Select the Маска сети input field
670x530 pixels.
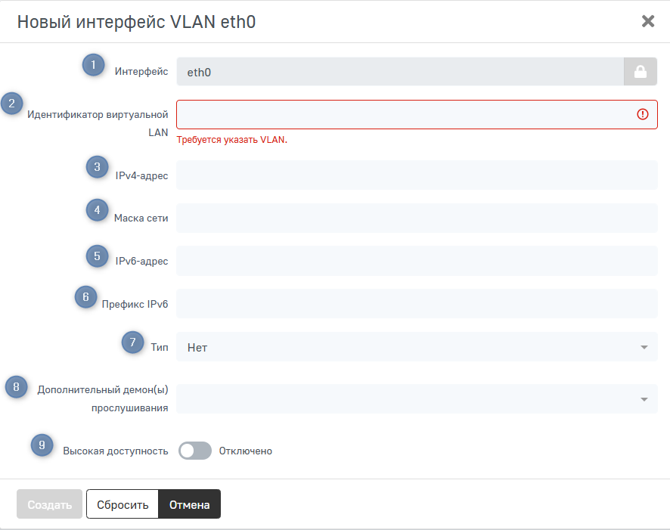416,218
